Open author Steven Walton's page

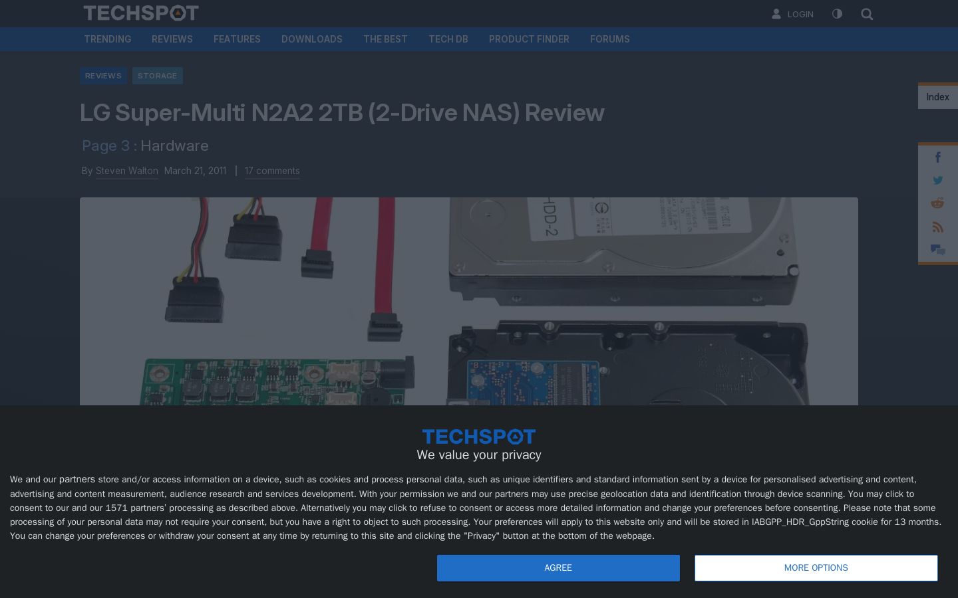pyautogui.click(x=127, y=171)
